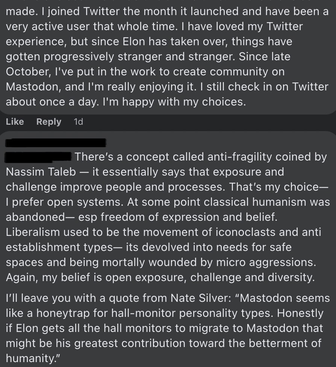Reply to the Mastodon community comment
Screen dimensions: 336x367
click(49, 122)
